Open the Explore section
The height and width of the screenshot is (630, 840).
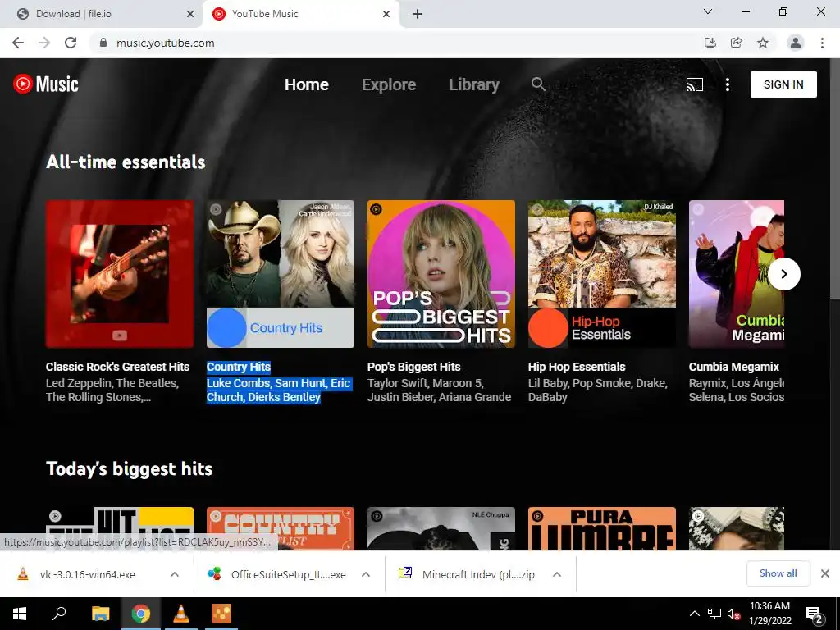point(389,84)
